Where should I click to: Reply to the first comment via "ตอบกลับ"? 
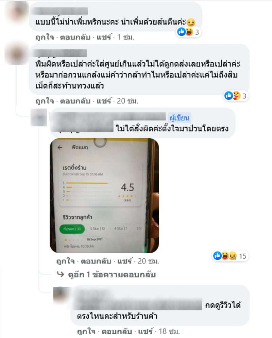(75, 37)
